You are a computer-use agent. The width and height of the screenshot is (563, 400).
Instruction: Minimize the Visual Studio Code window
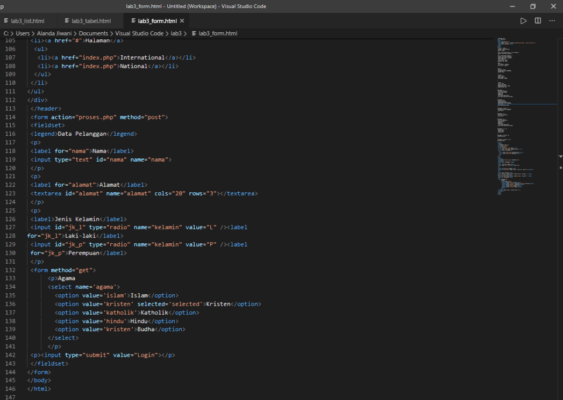point(512,6)
